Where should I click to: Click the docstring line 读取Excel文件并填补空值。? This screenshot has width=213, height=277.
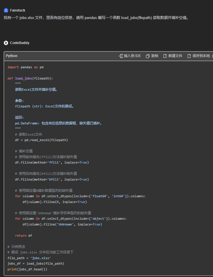coord(36,90)
